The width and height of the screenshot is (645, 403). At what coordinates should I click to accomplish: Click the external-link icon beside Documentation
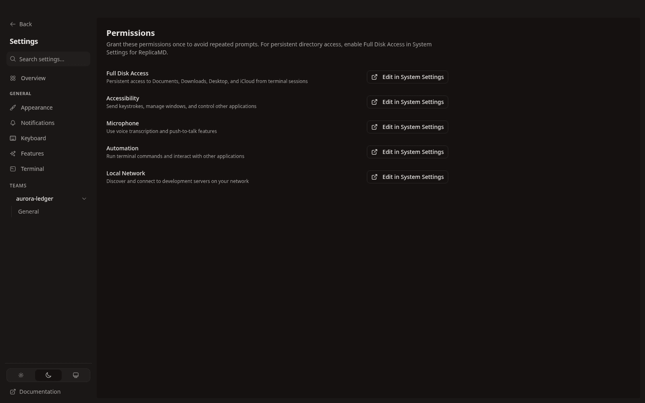coord(13,392)
